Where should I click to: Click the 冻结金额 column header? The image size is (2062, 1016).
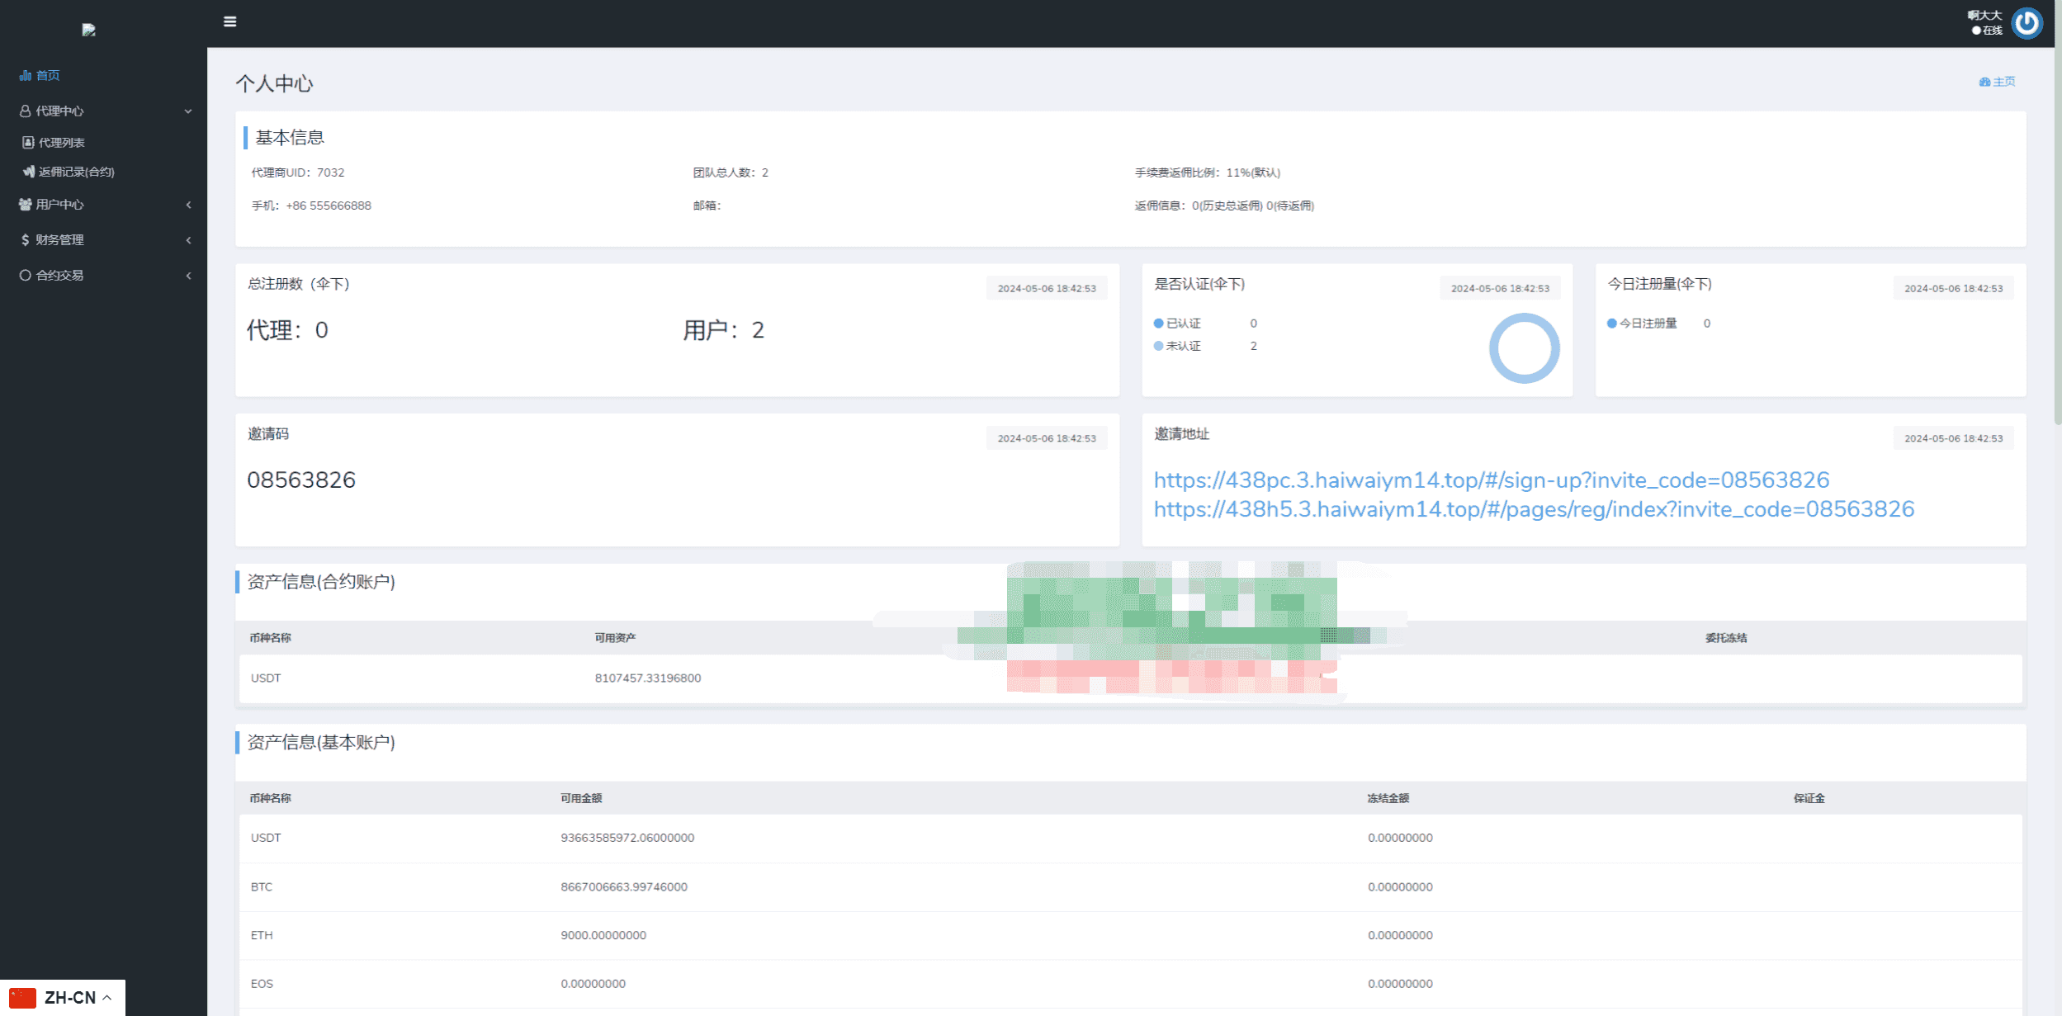point(1388,798)
